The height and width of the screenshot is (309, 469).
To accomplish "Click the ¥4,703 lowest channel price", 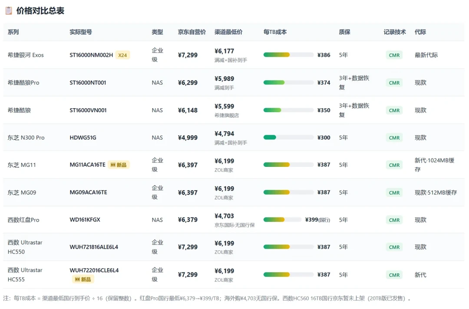I will click(x=225, y=216).
